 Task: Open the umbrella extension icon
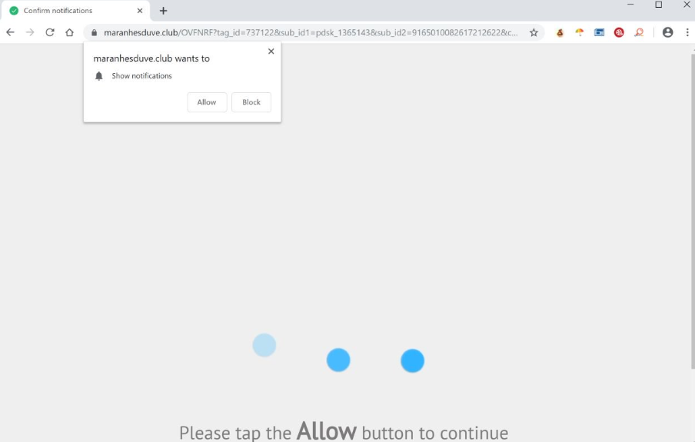[580, 32]
